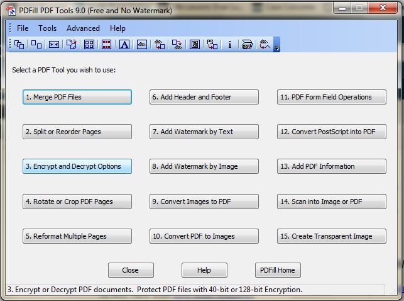This screenshot has width=404, height=301.
Task: Click the Header and Footer toolbar icon
Action: click(x=106, y=45)
